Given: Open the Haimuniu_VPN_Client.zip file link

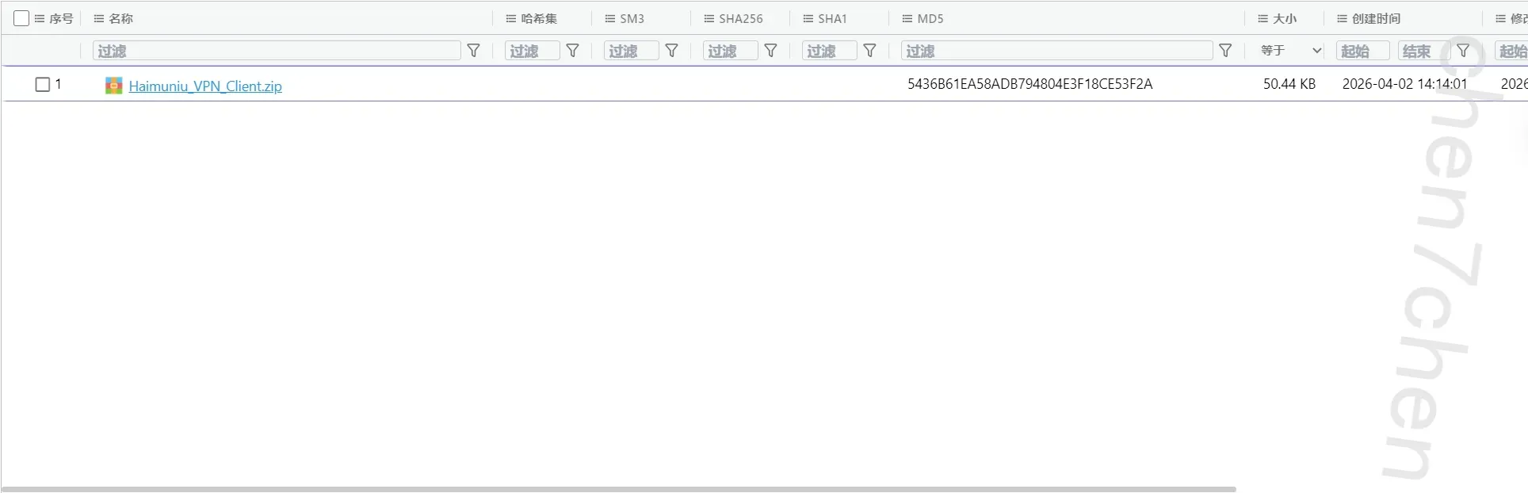Looking at the screenshot, I should pyautogui.click(x=205, y=86).
